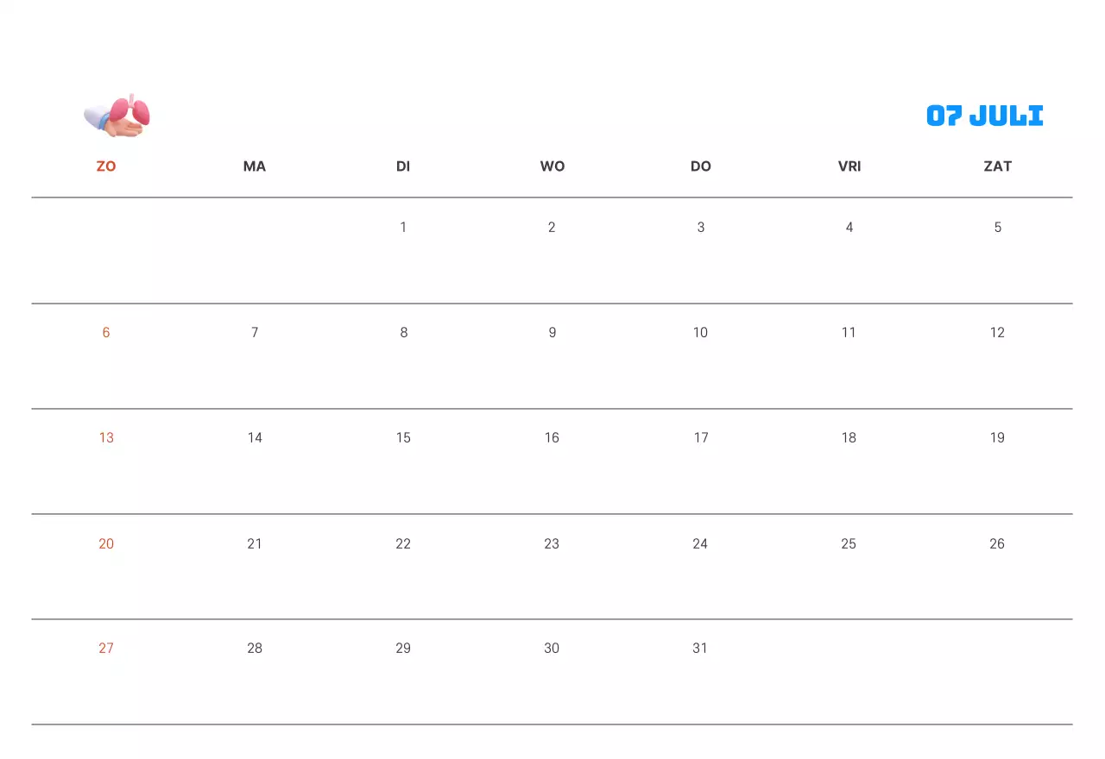Screen dimensions: 1105x759
Task: Select Sunday the 6th
Action: [106, 333]
